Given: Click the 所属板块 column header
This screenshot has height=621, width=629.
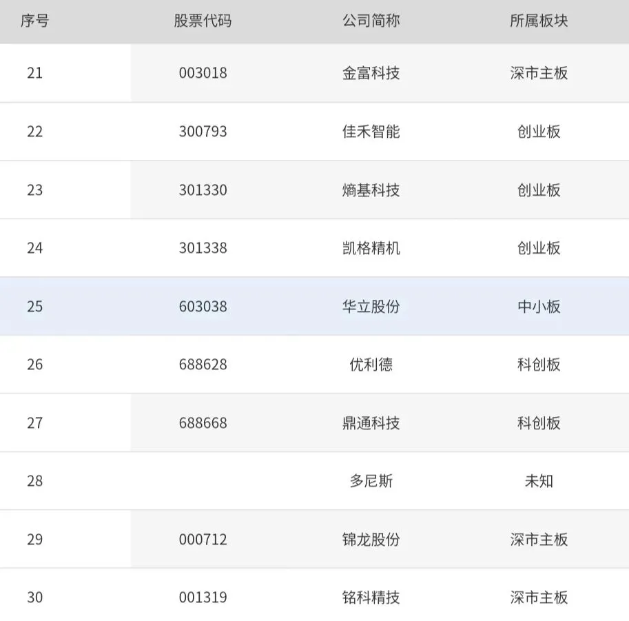Looking at the screenshot, I should tap(539, 21).
